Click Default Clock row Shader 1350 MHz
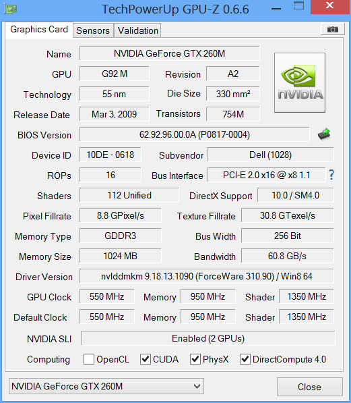351x403 pixels. [307, 317]
